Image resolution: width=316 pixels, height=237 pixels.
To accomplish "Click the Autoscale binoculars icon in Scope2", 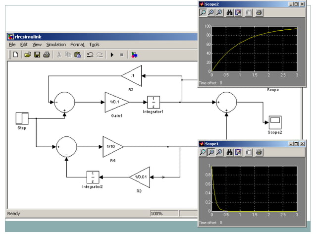I will coord(229,13).
